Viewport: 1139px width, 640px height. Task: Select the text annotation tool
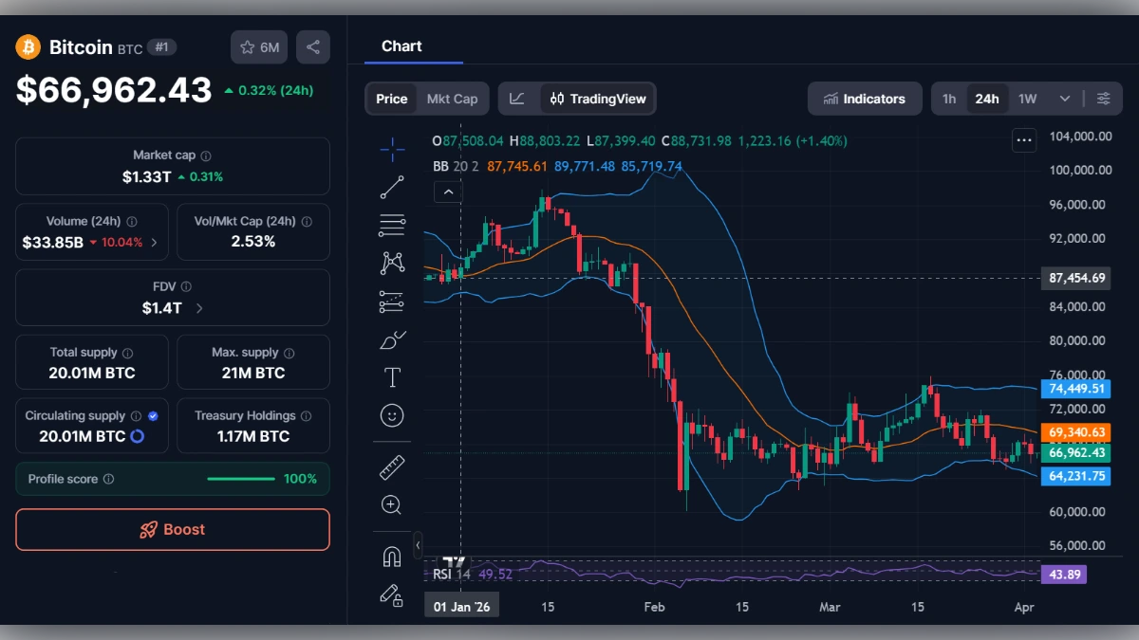click(x=392, y=376)
